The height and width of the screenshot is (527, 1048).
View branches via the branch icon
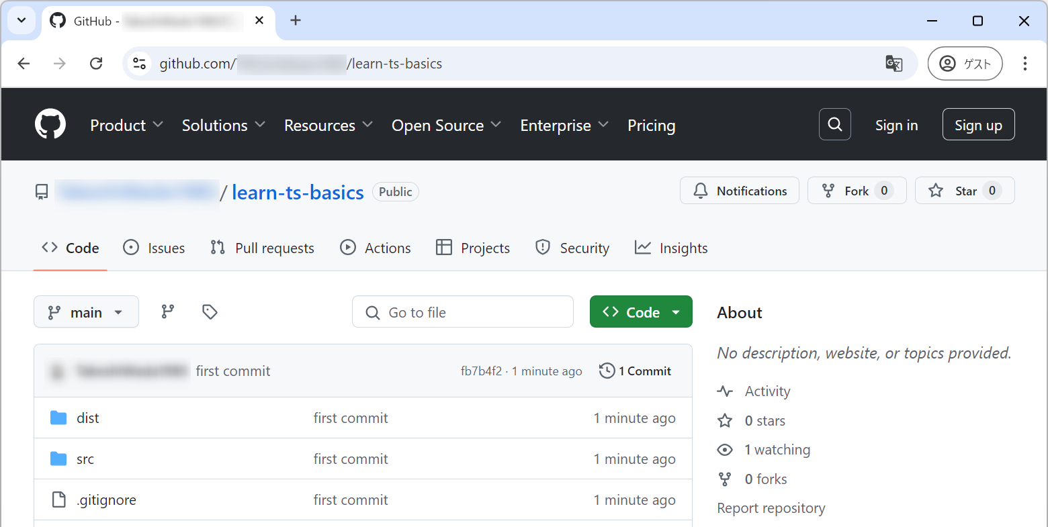(x=168, y=312)
